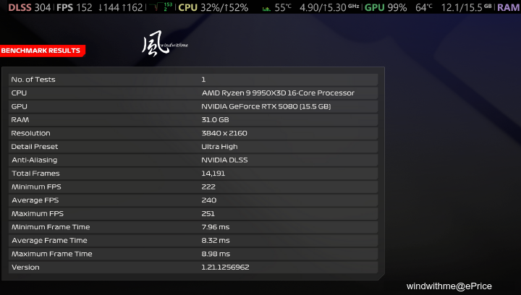This screenshot has width=521, height=295.
Task: Click the 'Resolution' row label
Action: [x=30, y=133]
